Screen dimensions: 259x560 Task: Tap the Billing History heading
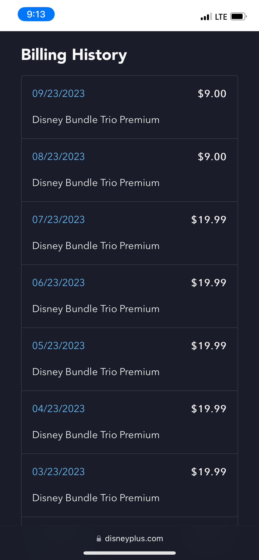point(74,55)
